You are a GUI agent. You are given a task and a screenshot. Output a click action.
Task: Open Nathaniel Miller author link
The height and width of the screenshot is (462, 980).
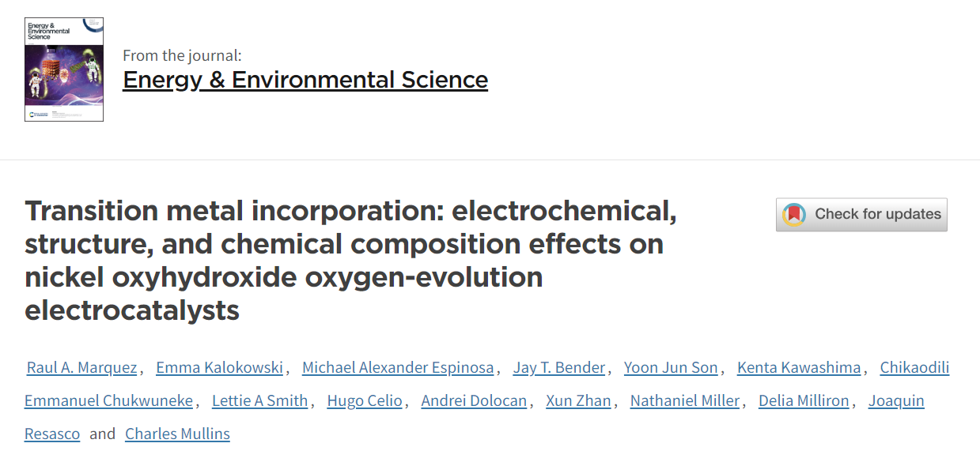pos(685,400)
